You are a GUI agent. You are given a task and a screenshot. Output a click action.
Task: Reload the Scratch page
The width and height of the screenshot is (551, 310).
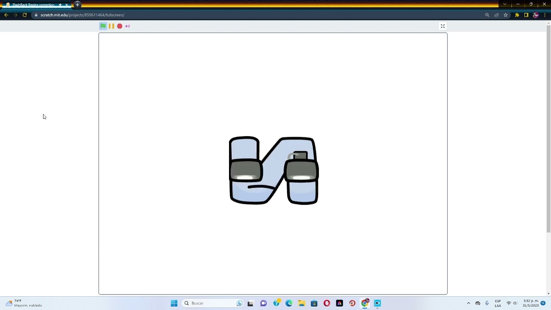25,15
